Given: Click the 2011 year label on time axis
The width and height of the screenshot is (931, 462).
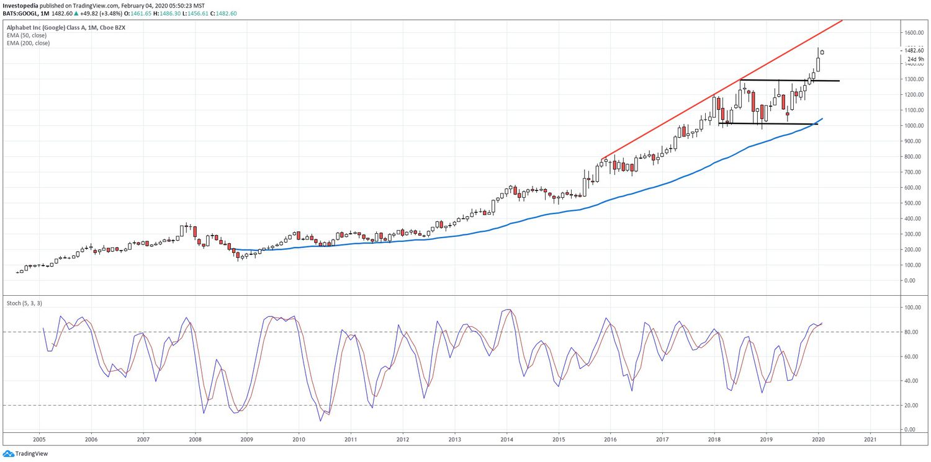Looking at the screenshot, I should coord(351,440).
